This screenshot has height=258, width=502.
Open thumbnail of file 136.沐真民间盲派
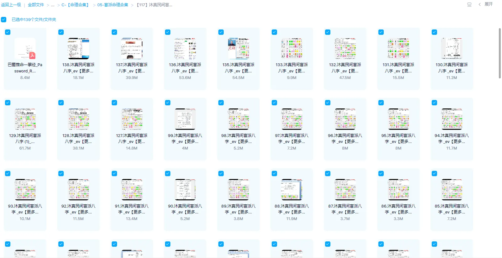pyautogui.click(x=185, y=49)
